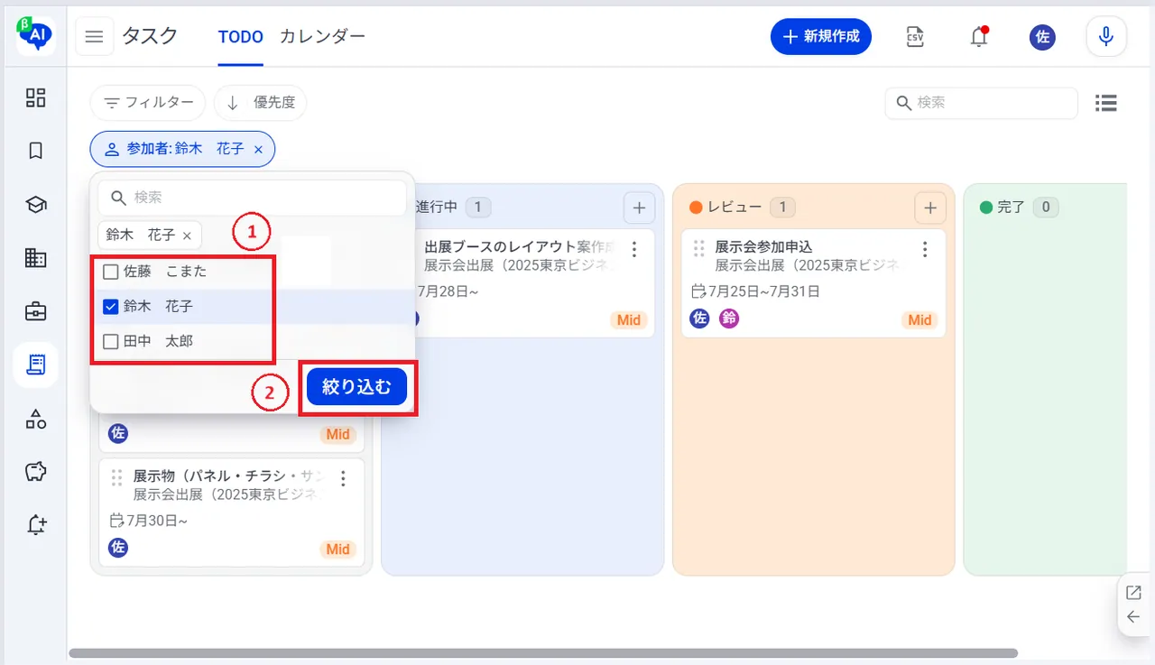Open more options for 展示会参加申込 card
Screen dimensions: 1155x665
click(925, 249)
